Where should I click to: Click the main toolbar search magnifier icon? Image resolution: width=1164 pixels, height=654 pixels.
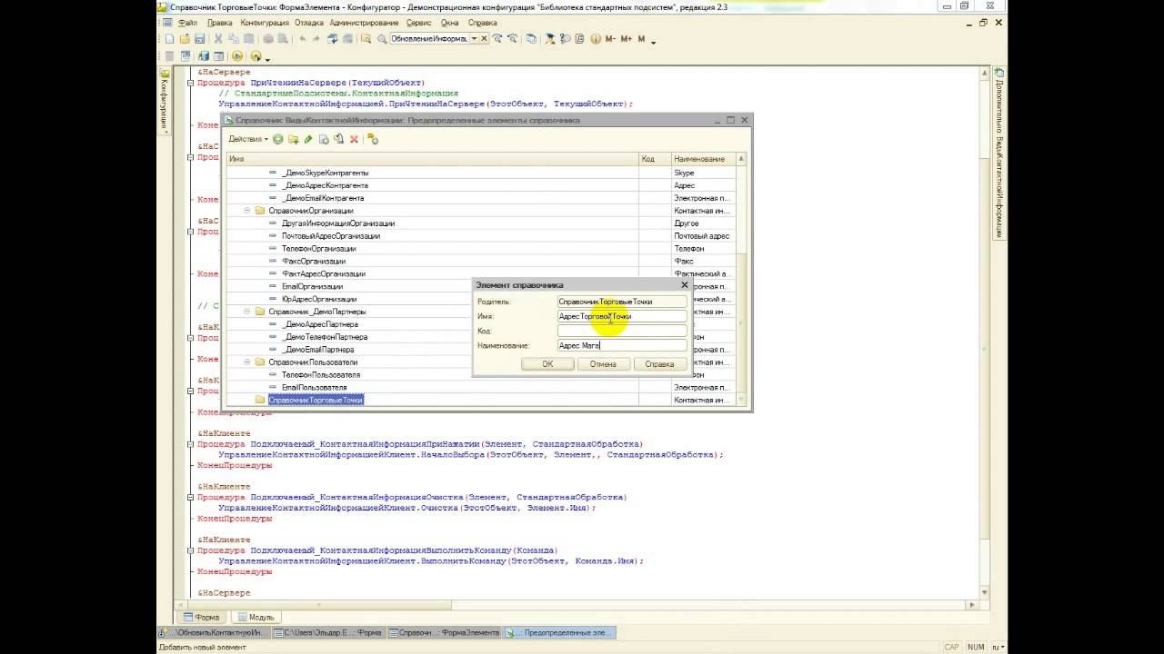[383, 39]
